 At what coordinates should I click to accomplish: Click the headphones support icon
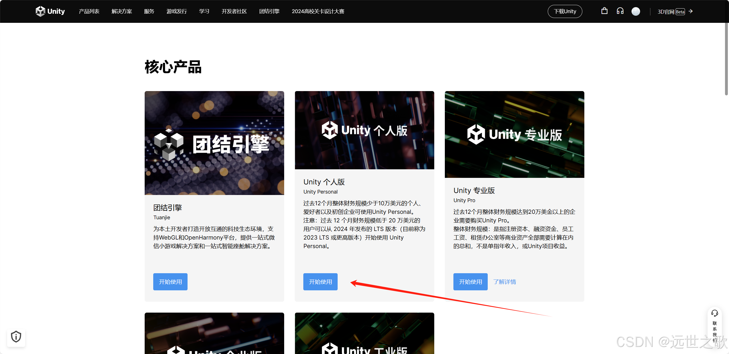pyautogui.click(x=620, y=11)
